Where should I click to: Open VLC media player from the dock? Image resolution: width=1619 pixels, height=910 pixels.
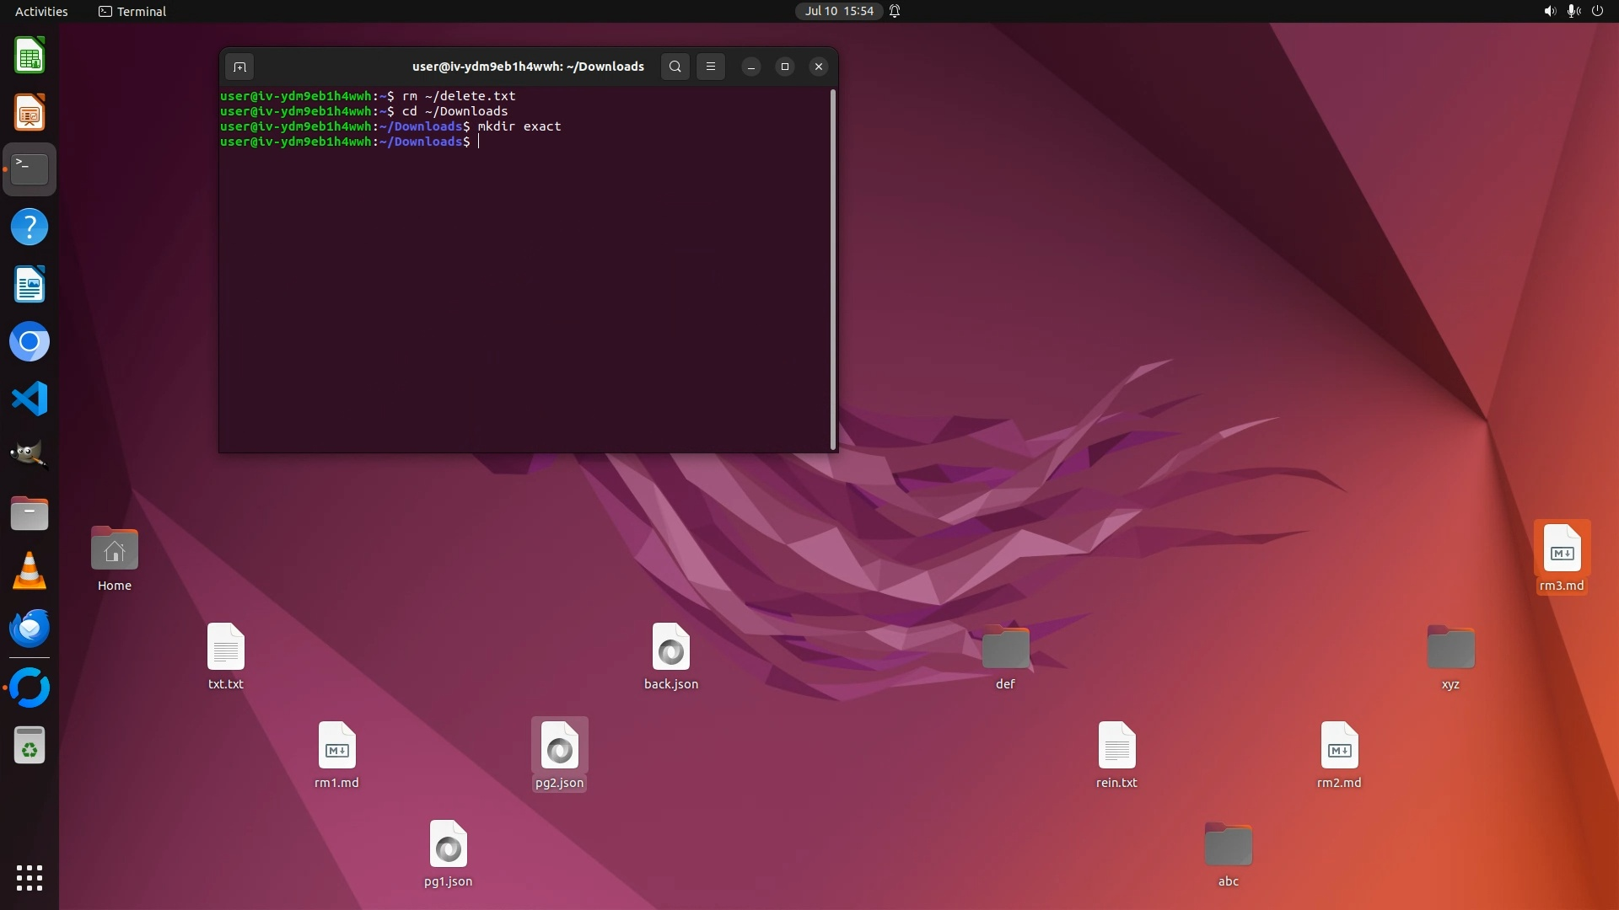pyautogui.click(x=30, y=570)
